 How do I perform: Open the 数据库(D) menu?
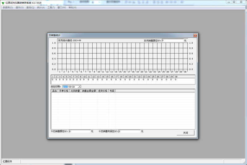8,7
